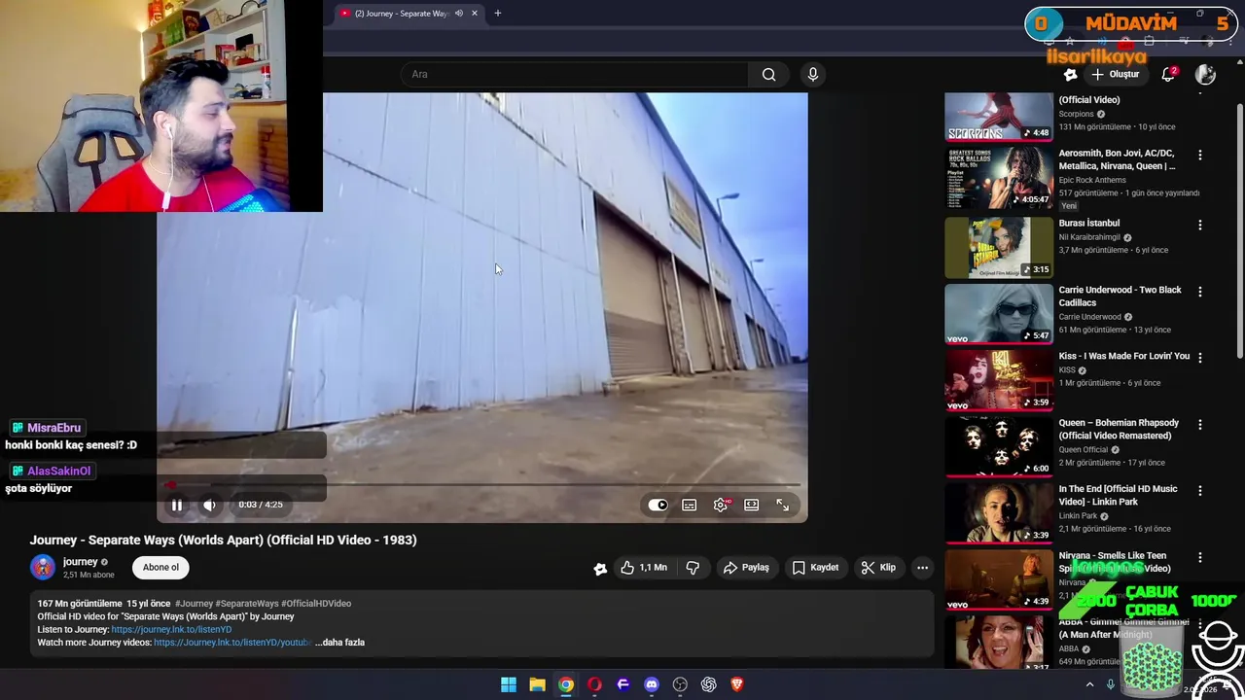
Task: Click the YouTube search magnifier button
Action: pyautogui.click(x=768, y=74)
